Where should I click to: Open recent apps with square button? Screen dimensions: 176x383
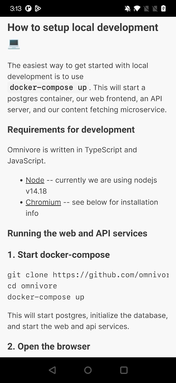tap(124, 370)
